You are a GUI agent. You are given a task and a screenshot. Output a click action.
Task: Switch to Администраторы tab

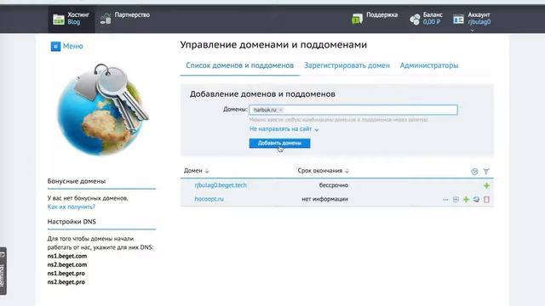pyautogui.click(x=429, y=65)
